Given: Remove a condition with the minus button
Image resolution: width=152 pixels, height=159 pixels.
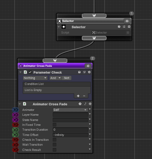Looking at the screenshot, I should 84,96.
